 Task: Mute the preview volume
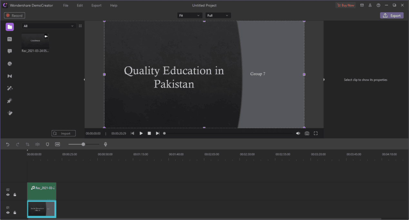(x=298, y=133)
